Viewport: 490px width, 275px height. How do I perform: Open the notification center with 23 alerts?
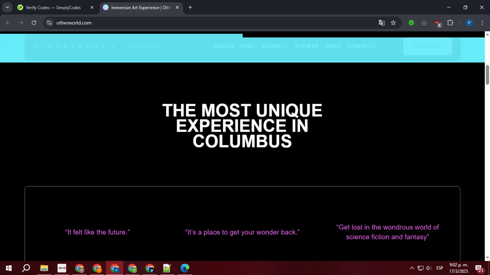480,268
